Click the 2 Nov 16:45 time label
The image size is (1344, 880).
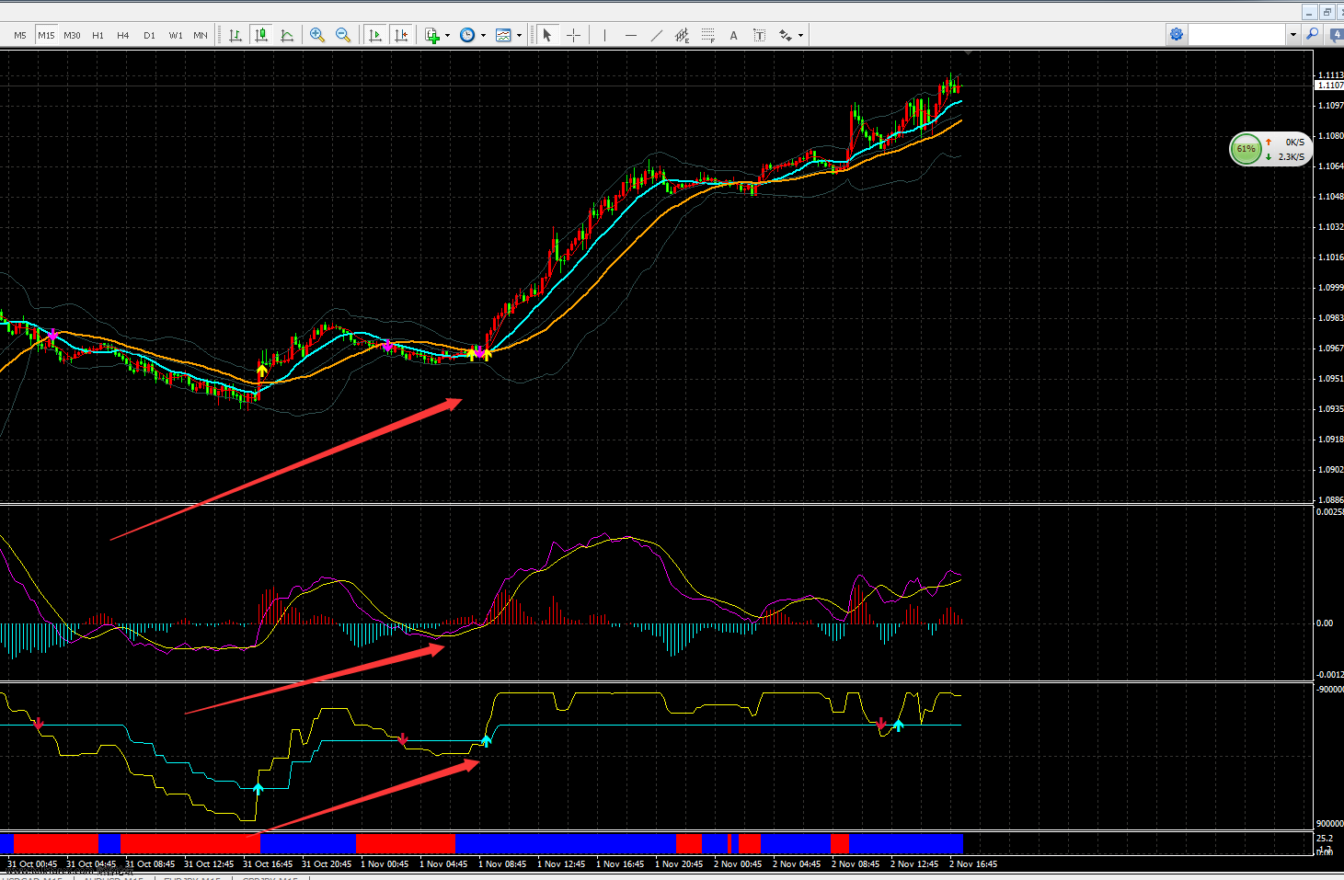click(x=973, y=864)
